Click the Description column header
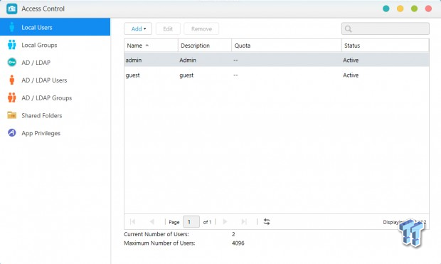Screen dimensions: 441x264 click(x=205, y=46)
